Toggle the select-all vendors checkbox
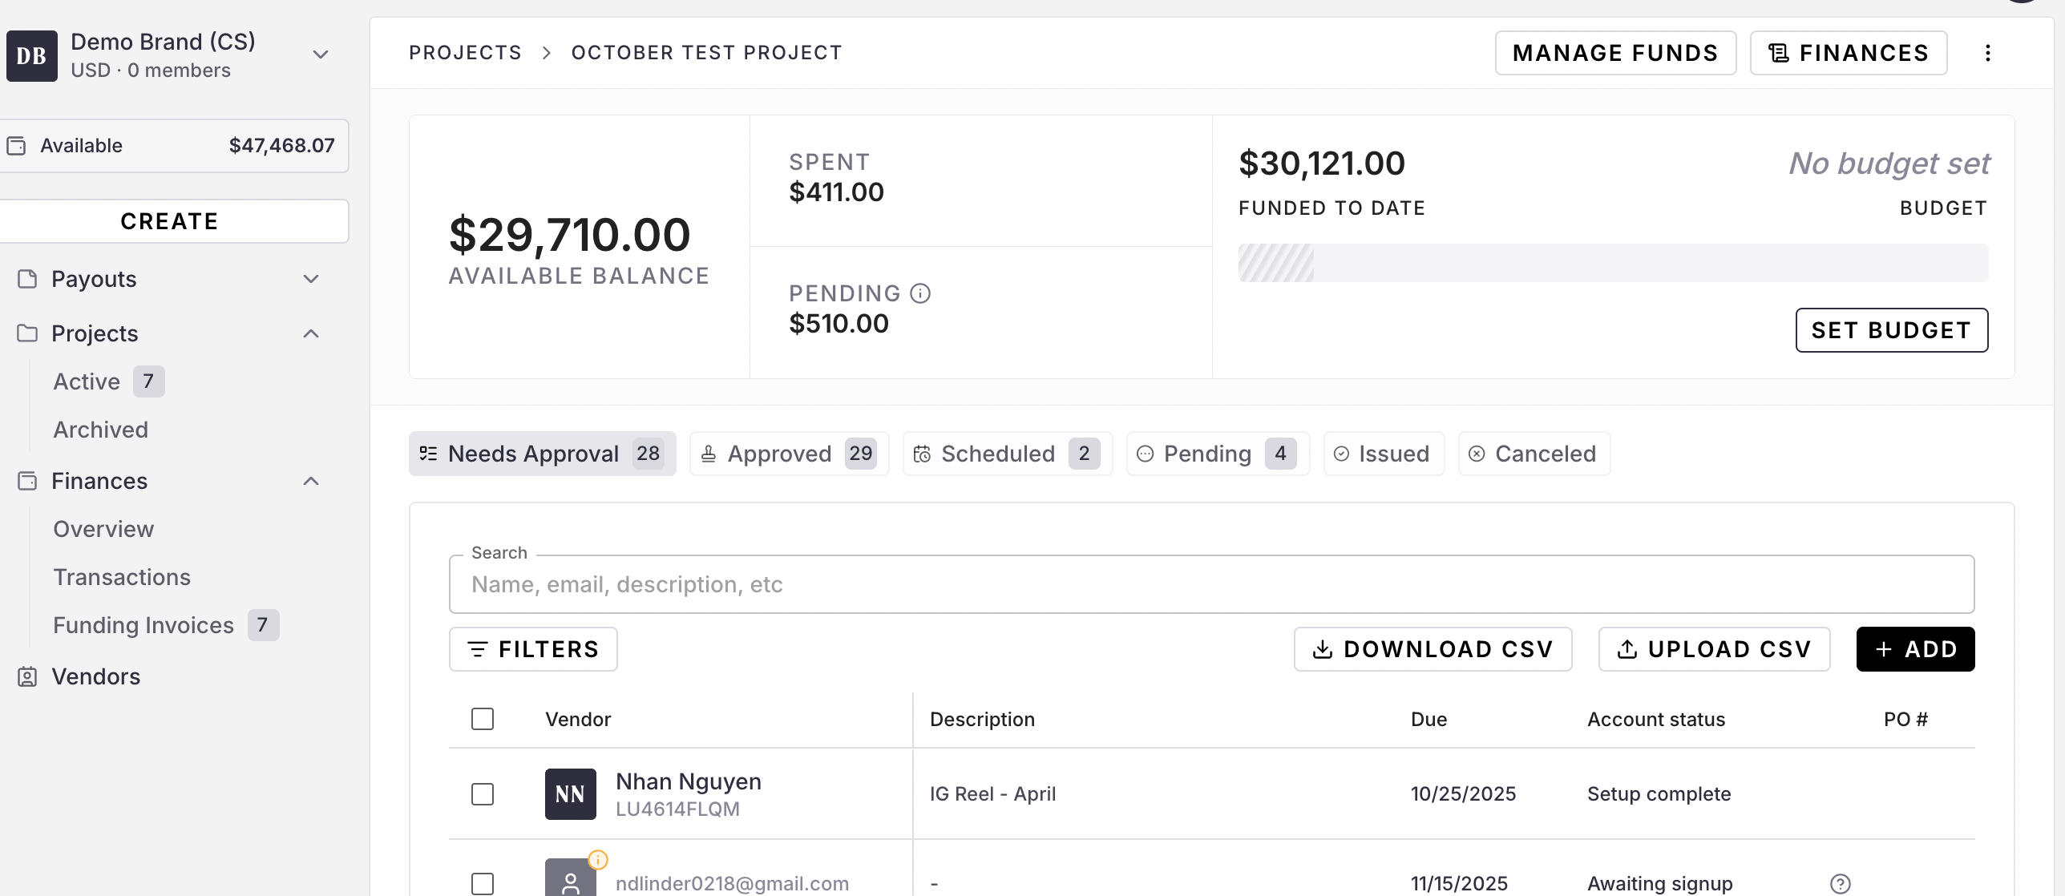The width and height of the screenshot is (2065, 896). tap(483, 719)
